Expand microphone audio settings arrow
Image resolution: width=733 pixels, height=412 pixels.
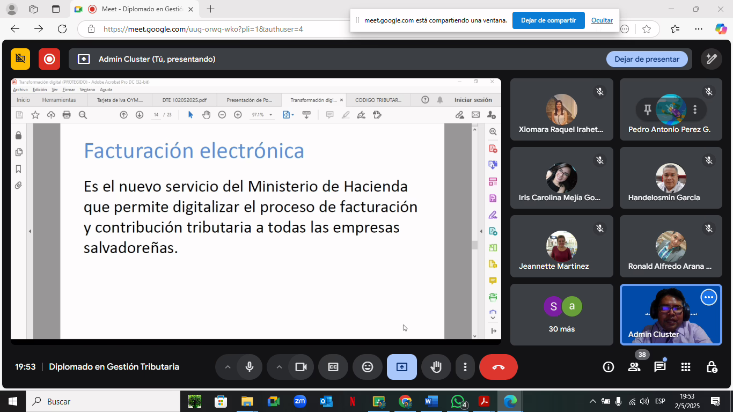pos(228,367)
